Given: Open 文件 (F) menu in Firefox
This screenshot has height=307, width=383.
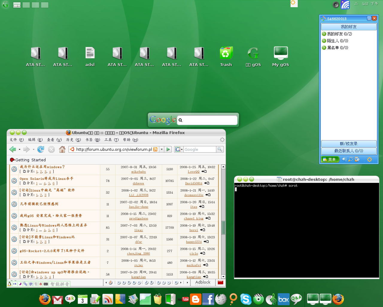Looking at the screenshot, I should tap(17, 140).
